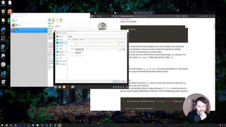Open guest OS network tray icon
Image resolution: width=226 pixels, height=127 pixels.
coord(121,87)
